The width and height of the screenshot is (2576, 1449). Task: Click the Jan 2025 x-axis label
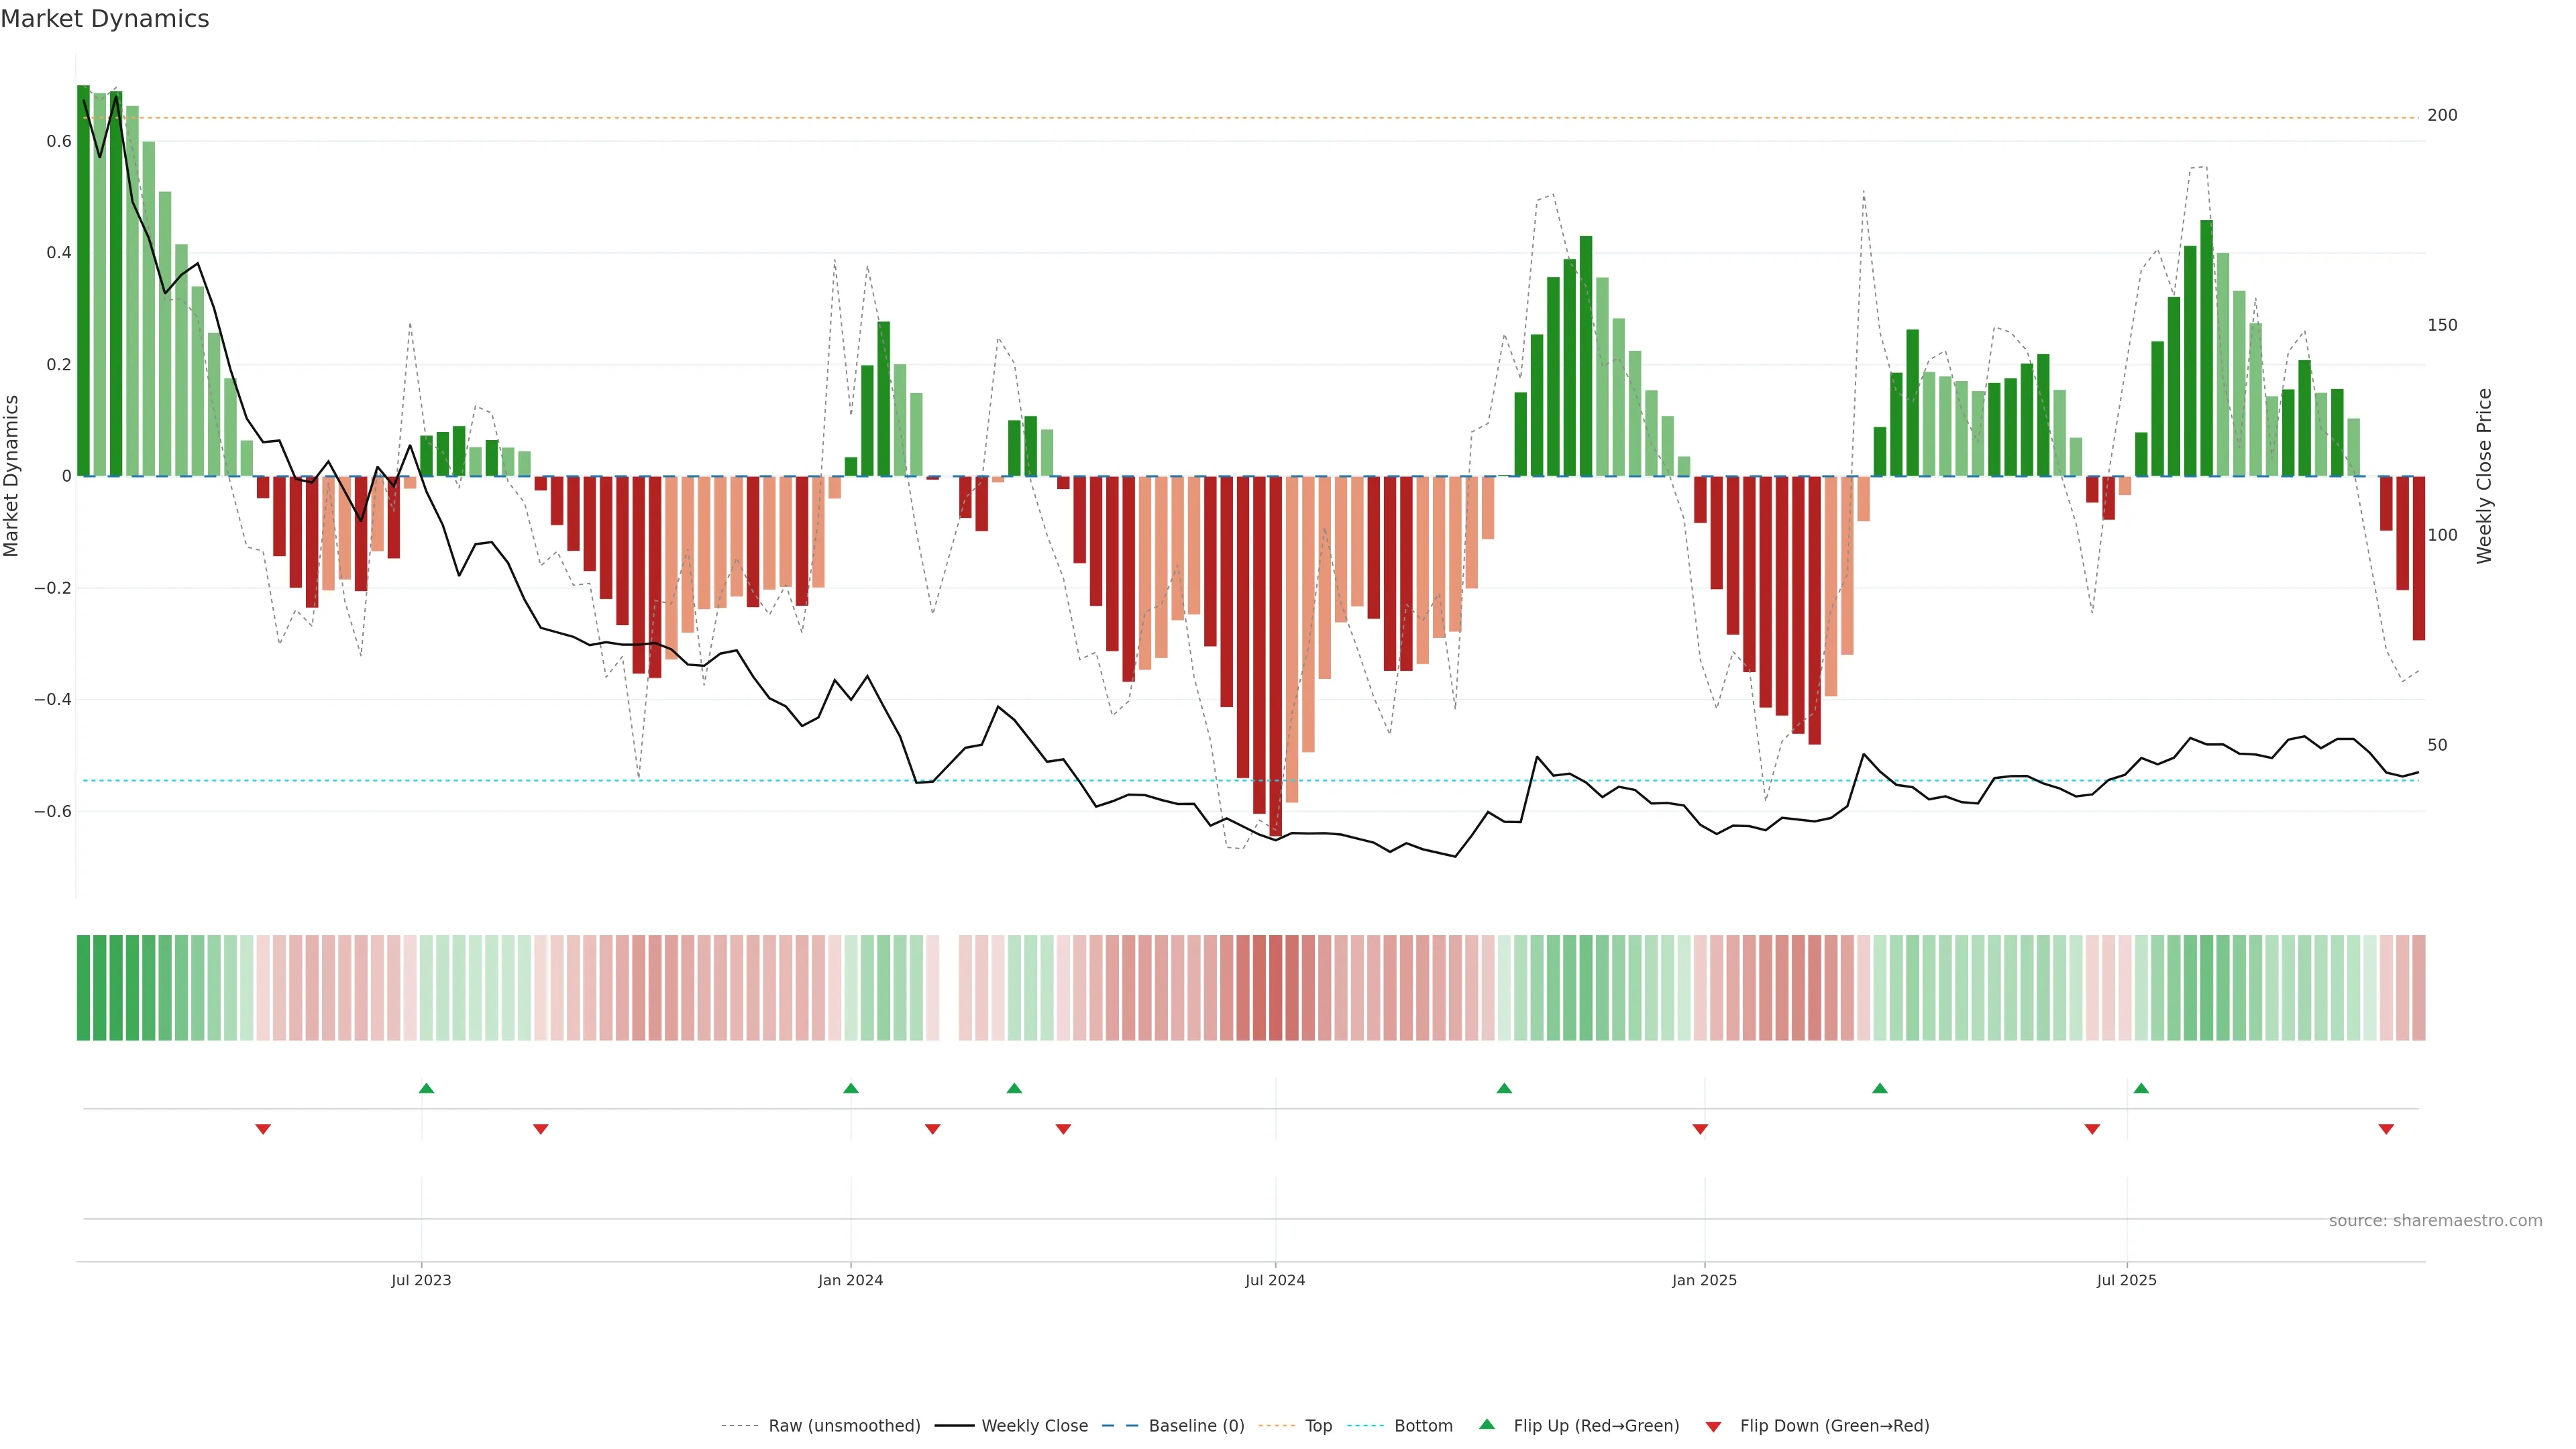tap(1704, 1280)
